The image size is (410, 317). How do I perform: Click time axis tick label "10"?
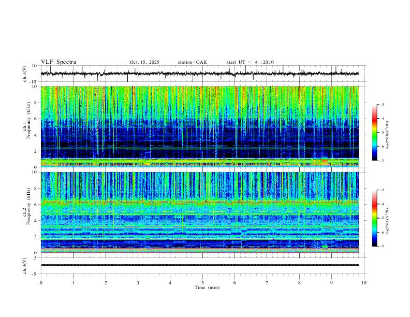click(364, 283)
